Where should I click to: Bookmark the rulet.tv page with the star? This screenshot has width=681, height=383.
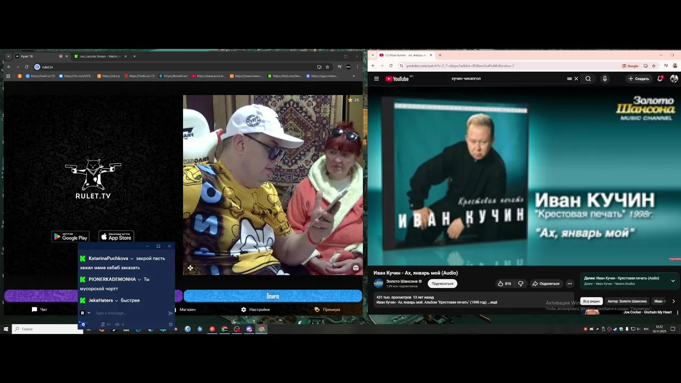tap(327, 67)
